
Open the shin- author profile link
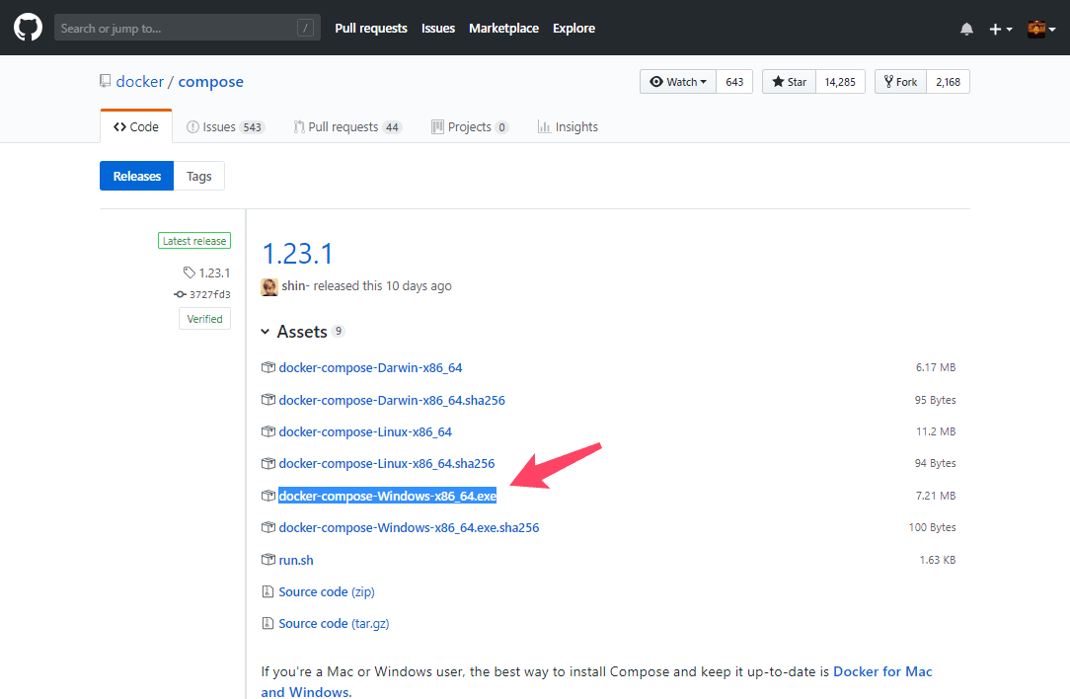295,286
